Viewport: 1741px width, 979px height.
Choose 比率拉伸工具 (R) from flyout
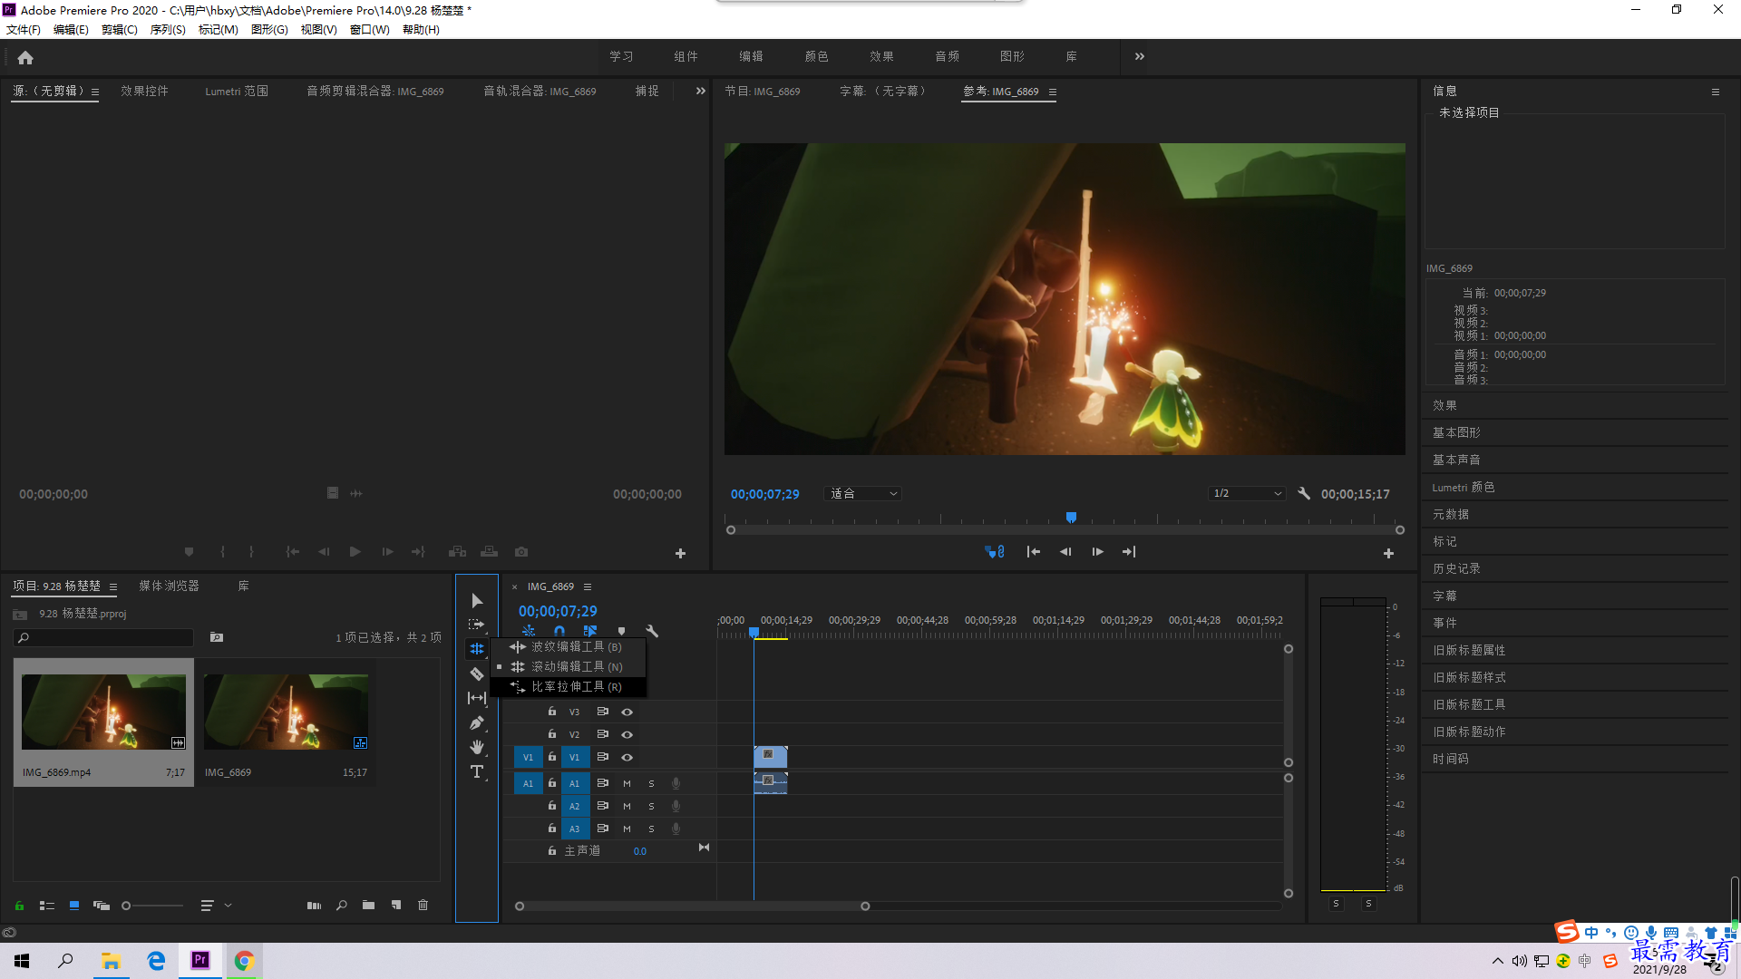tap(569, 686)
